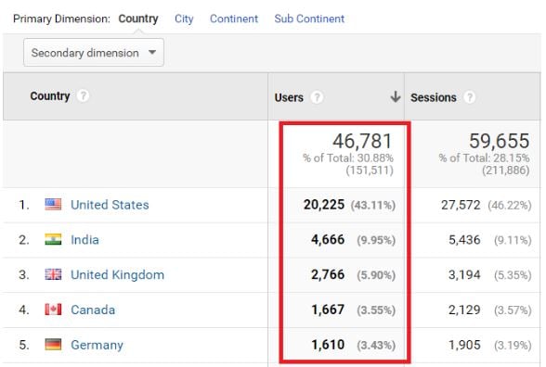Select Germany users value 1,610
Viewport: 546px width, 367px height.
328,345
